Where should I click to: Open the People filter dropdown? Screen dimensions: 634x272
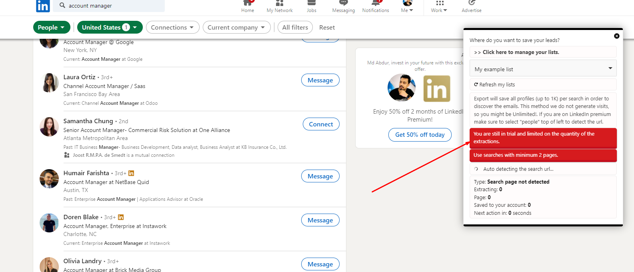click(x=52, y=27)
